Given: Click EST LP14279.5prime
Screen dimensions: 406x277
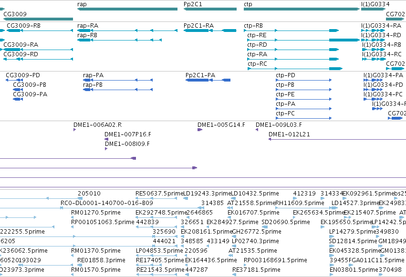Looking at the screenshot, I should 353,232.
